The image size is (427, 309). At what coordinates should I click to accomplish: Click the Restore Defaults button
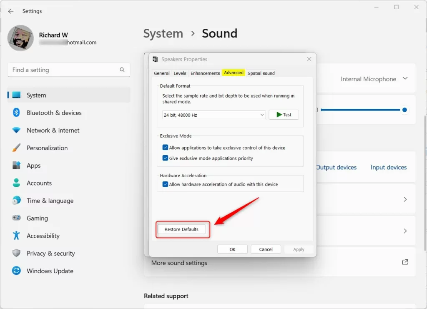click(181, 229)
